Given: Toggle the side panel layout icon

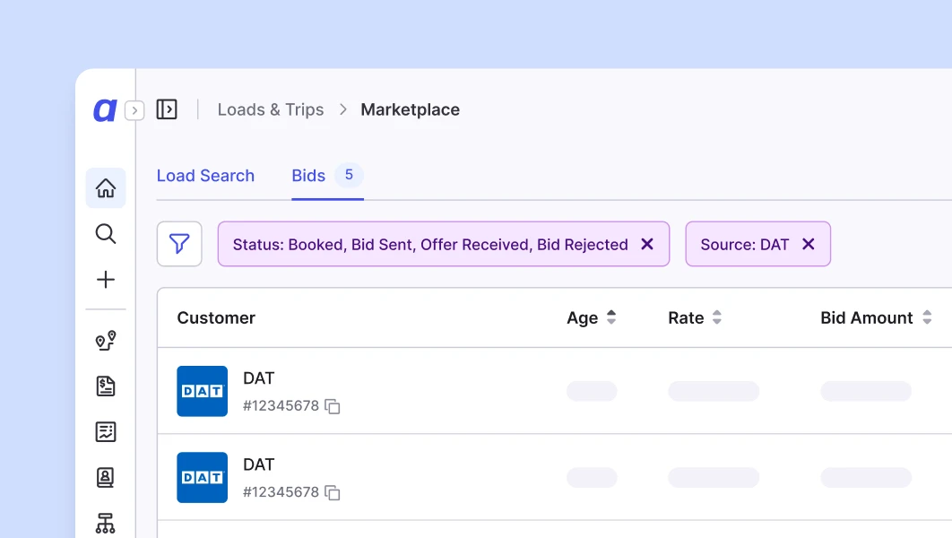Looking at the screenshot, I should click(x=167, y=109).
